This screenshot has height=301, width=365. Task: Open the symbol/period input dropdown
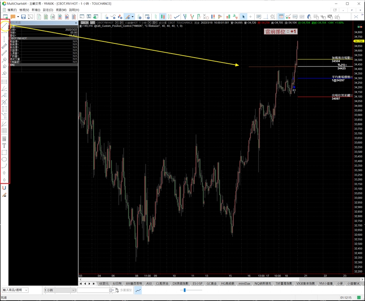click(15, 290)
